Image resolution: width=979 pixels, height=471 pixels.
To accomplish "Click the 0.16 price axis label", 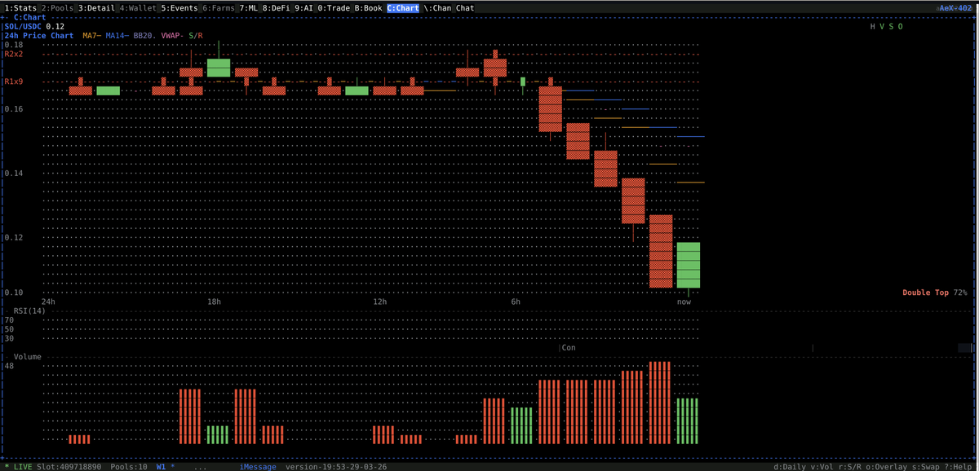I will [x=14, y=109].
